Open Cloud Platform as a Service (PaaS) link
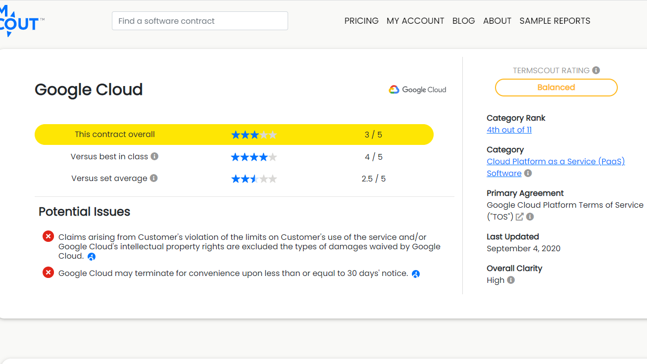The width and height of the screenshot is (647, 364). tap(556, 161)
